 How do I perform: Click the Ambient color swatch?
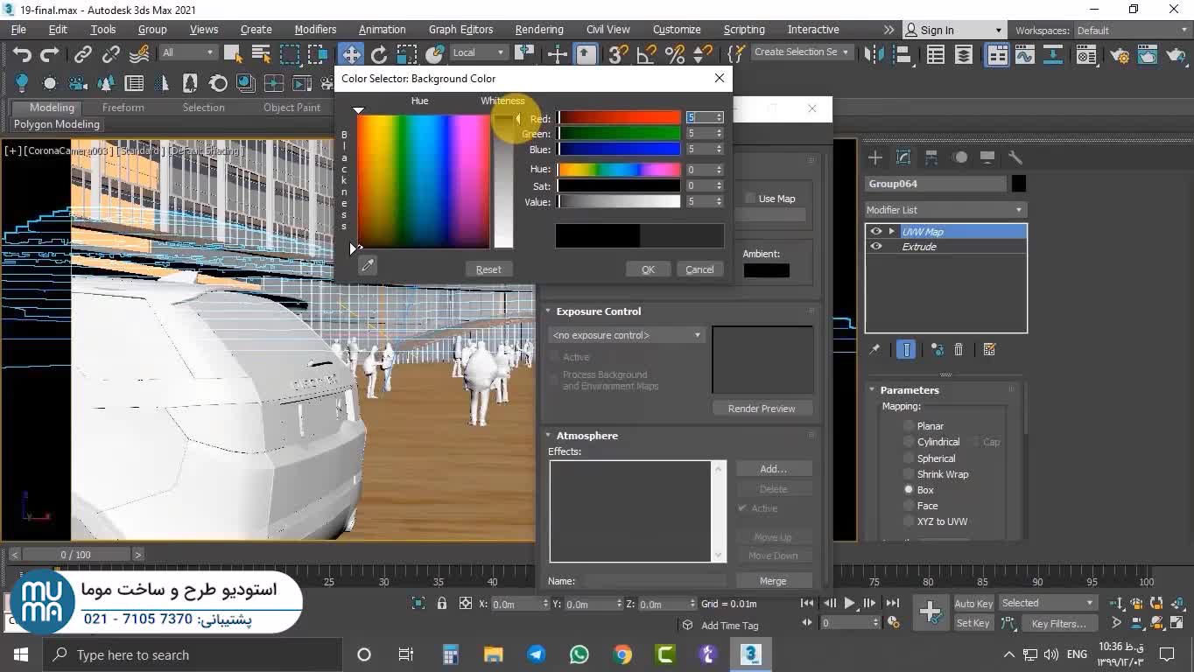[766, 270]
